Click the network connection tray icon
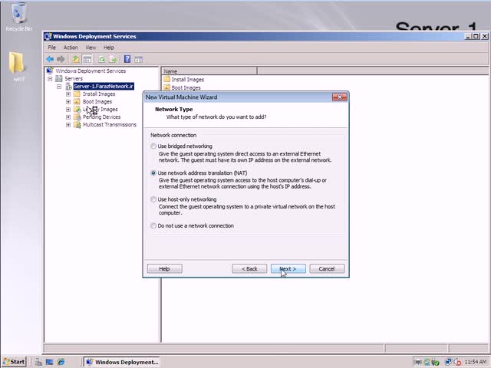Viewport: 491px width, 368px height. [x=448, y=362]
